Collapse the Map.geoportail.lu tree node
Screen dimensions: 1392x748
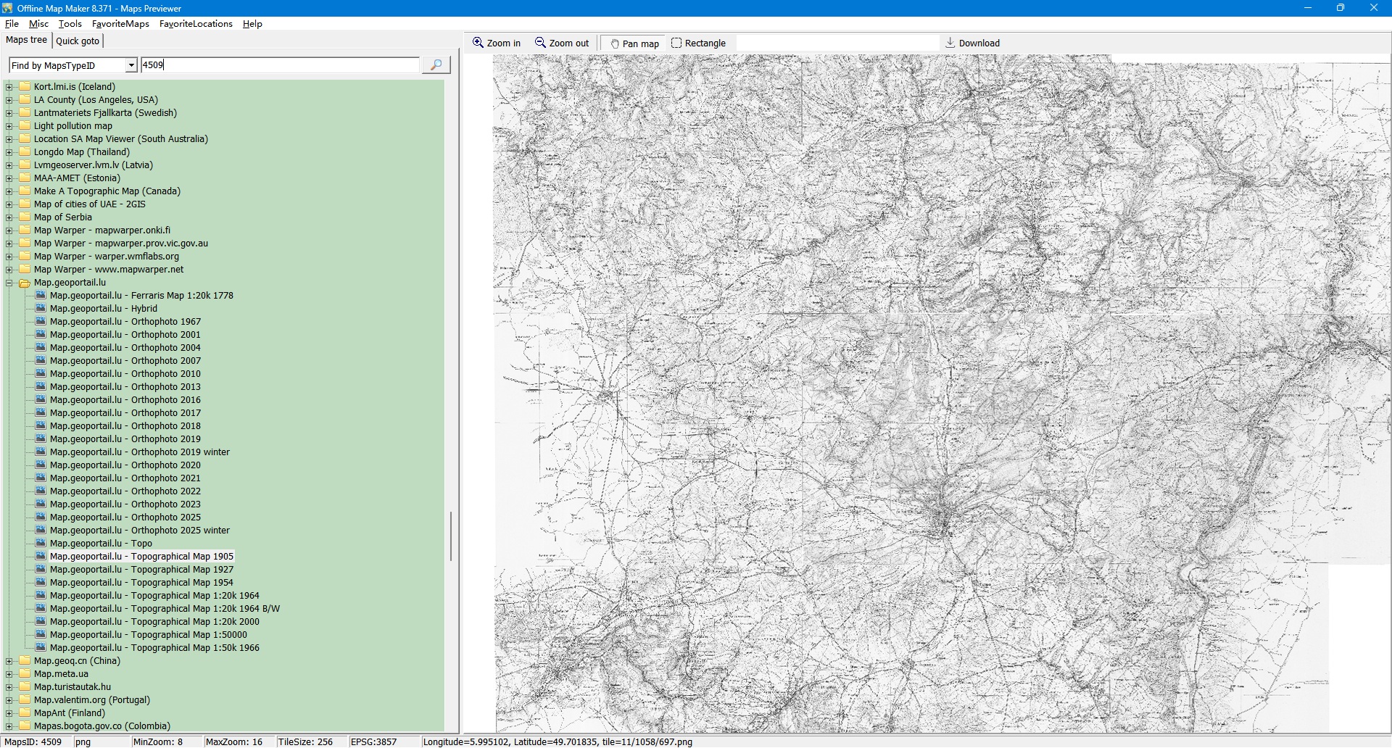9,283
